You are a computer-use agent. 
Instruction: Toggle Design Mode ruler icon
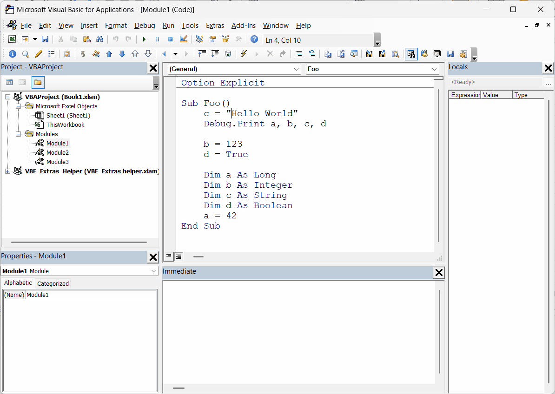coord(183,39)
